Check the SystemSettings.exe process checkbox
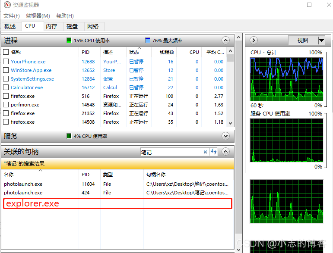This screenshot has width=333, height=253. [6, 79]
